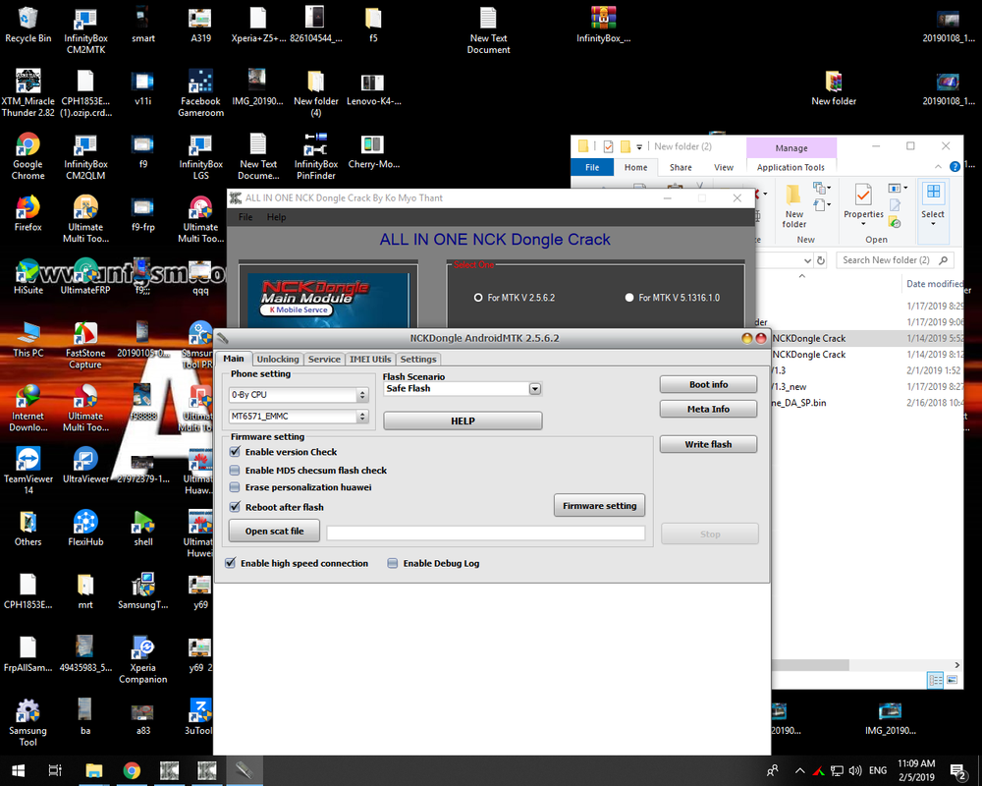Image resolution: width=982 pixels, height=786 pixels.
Task: Open Google Chrome desktop shortcut
Action: (x=28, y=156)
